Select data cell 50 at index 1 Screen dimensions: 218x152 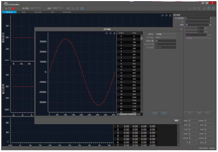pyautogui.click(x=134, y=39)
